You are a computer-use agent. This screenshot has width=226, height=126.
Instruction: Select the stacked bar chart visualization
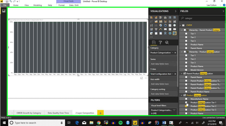tap(151, 17)
